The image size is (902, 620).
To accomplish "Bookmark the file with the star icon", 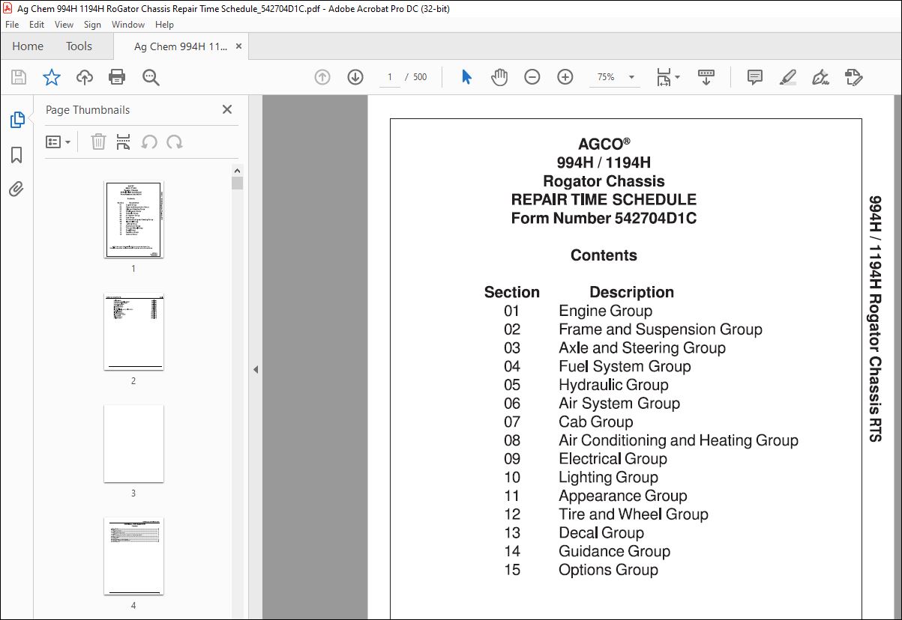I will (x=51, y=77).
